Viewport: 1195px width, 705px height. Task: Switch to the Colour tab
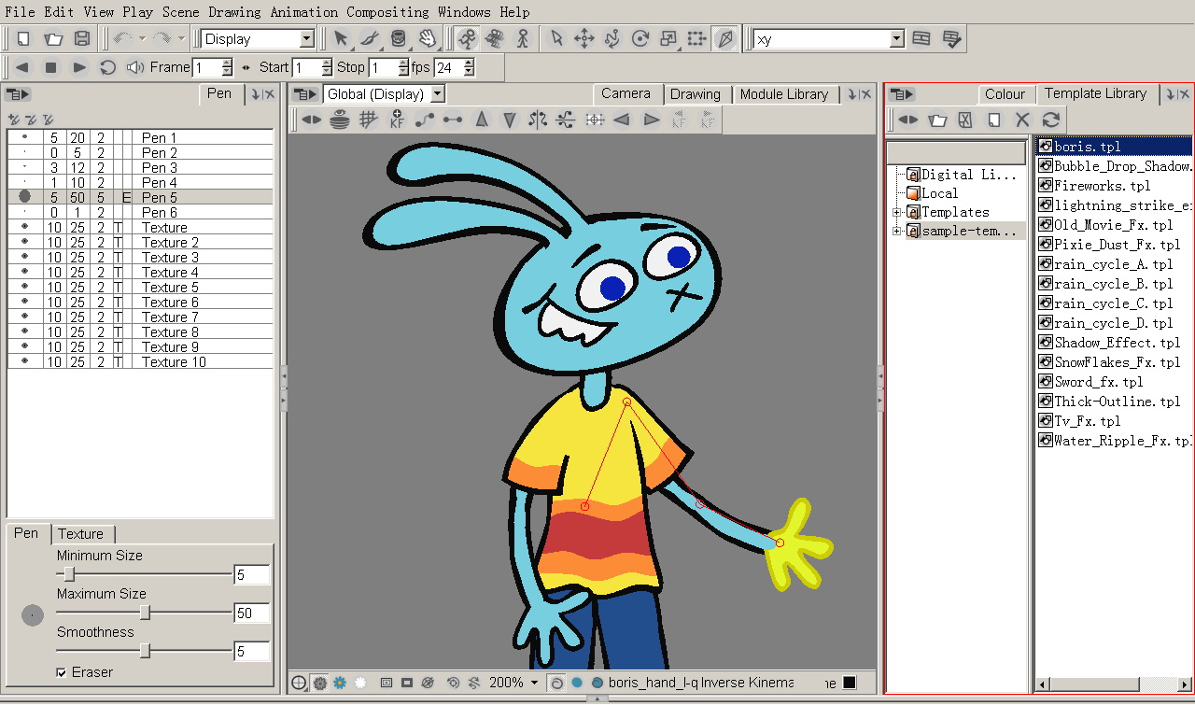click(1005, 94)
